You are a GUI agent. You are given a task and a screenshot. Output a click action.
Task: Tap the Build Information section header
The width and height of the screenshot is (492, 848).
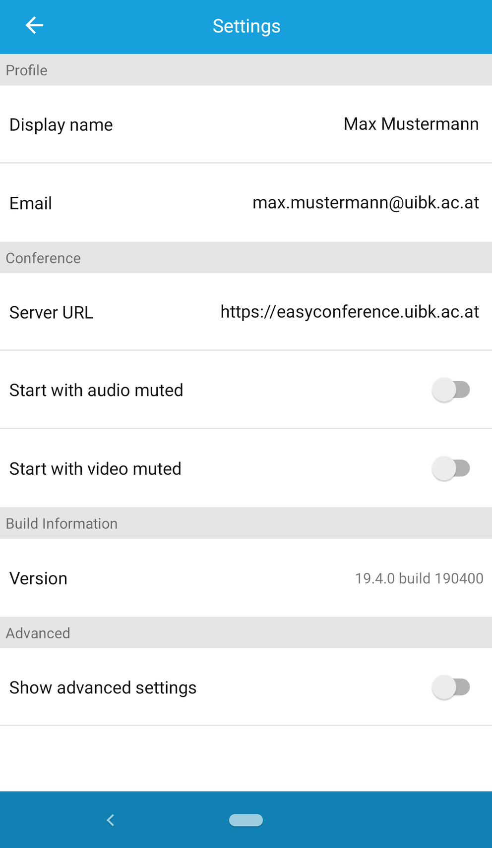point(61,524)
